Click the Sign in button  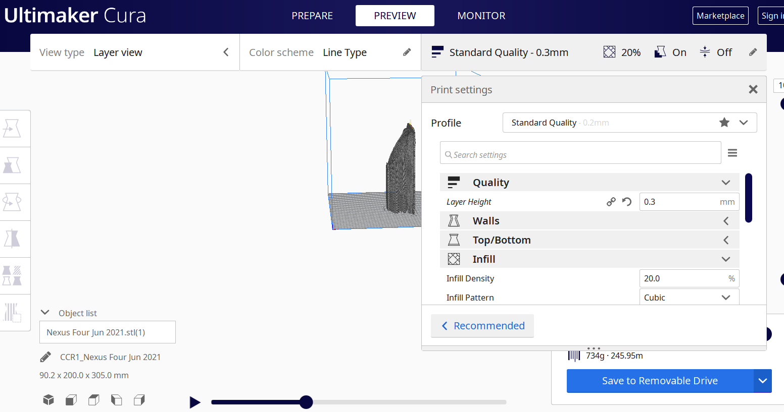[x=771, y=16]
